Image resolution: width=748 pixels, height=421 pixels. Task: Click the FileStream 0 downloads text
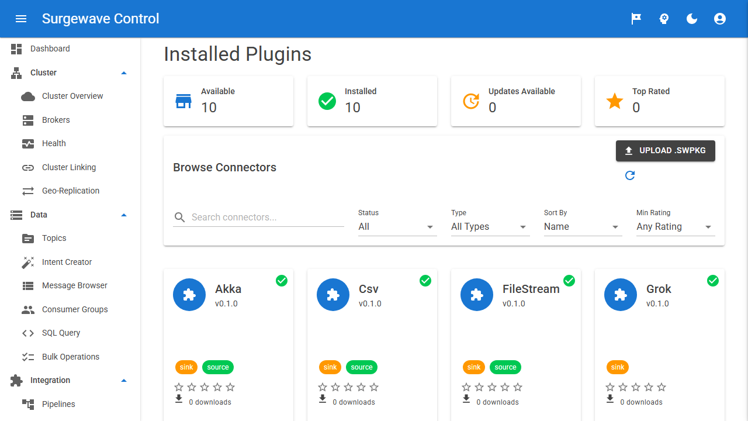497,402
